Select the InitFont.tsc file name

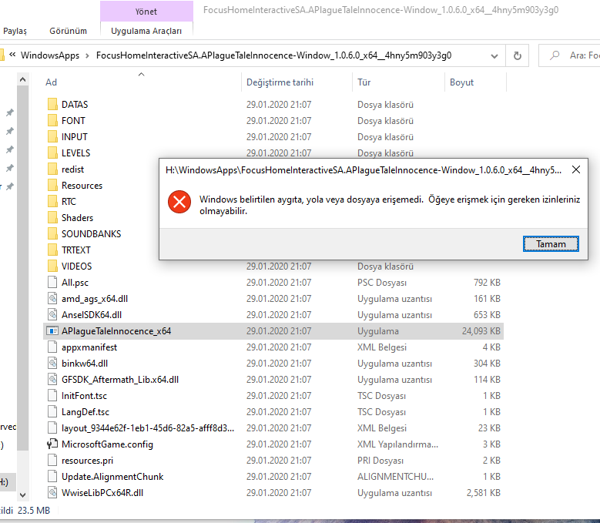pos(84,396)
